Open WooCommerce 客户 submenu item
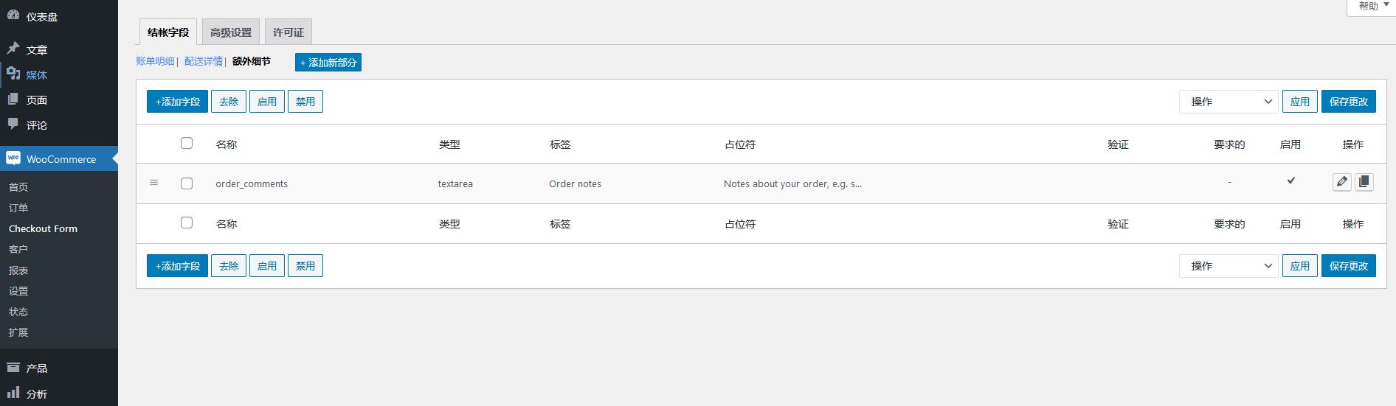 18,249
